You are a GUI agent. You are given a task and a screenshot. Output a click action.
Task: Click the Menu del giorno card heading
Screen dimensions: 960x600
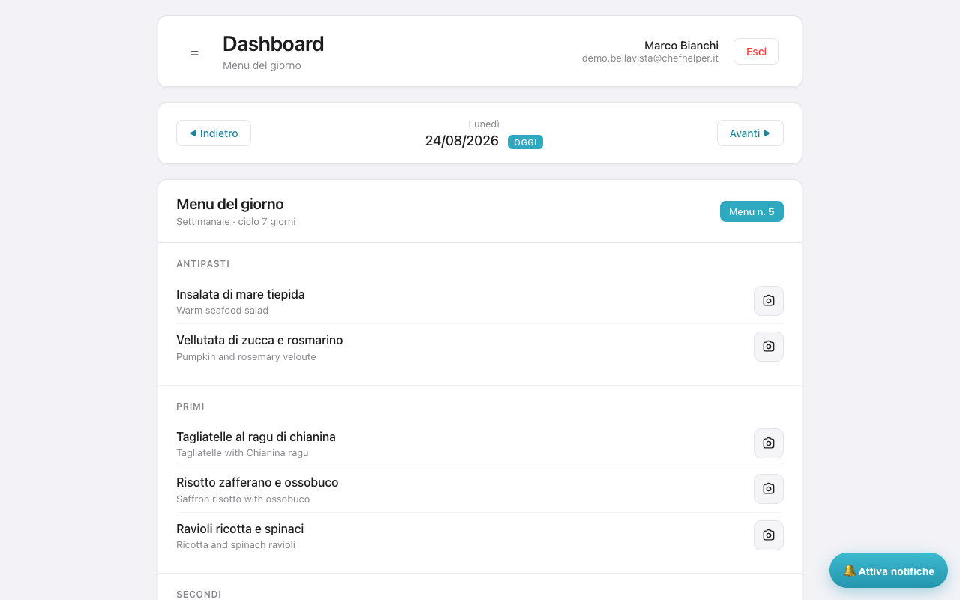(x=230, y=204)
